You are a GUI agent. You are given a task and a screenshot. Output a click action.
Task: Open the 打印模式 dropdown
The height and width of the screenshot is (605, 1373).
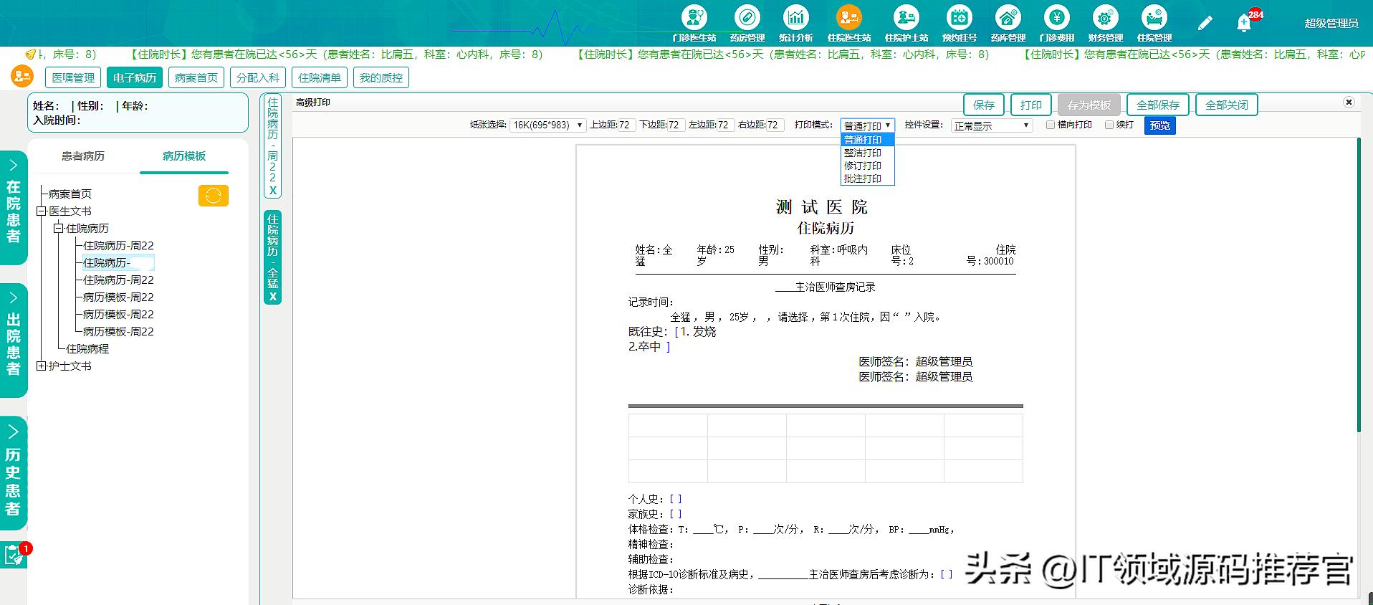[867, 125]
